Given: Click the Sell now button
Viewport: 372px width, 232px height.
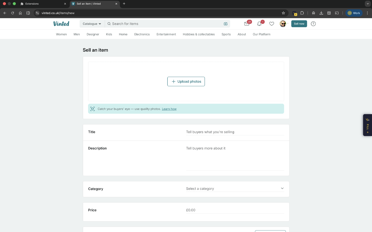Looking at the screenshot, I should [299, 24].
